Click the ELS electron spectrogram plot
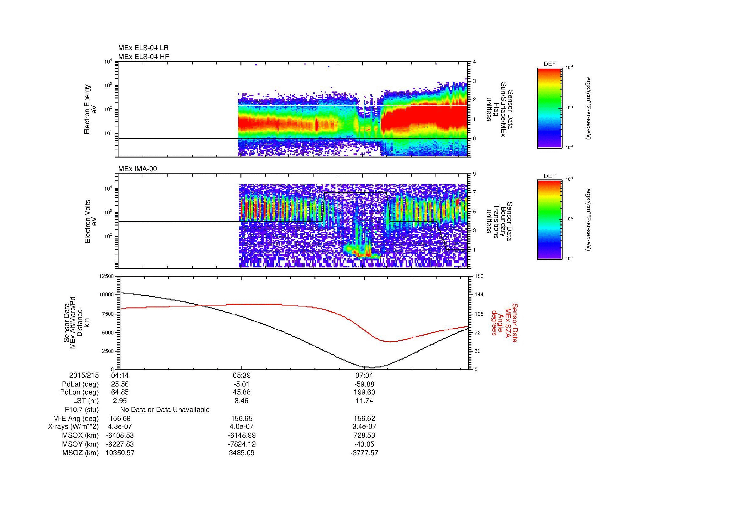Viewport: 743px width, 525px height. (x=294, y=109)
